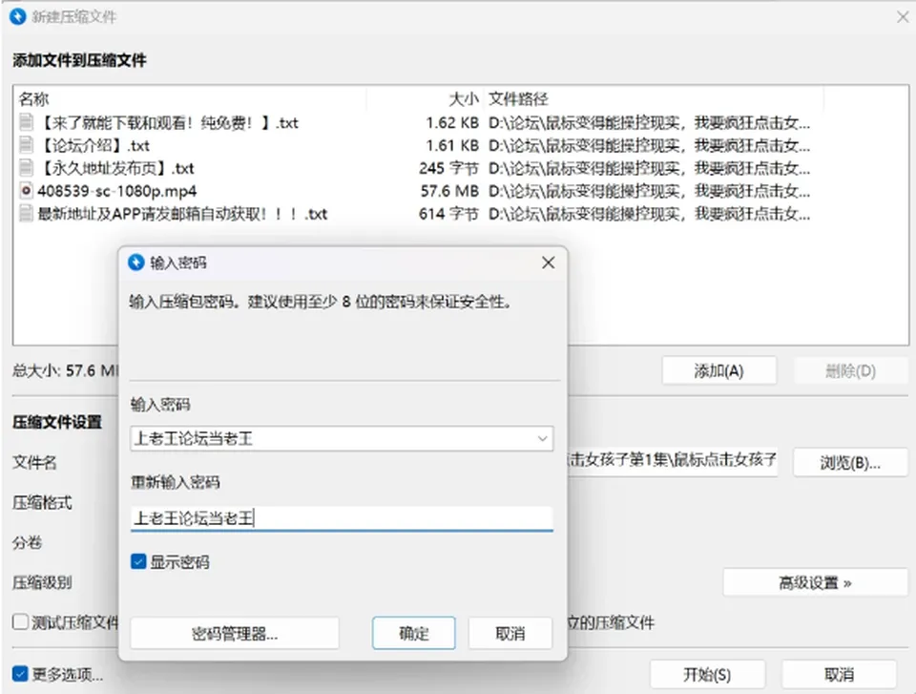The width and height of the screenshot is (916, 694).
Task: Click the 1.62 KB size cell
Action: (x=452, y=122)
